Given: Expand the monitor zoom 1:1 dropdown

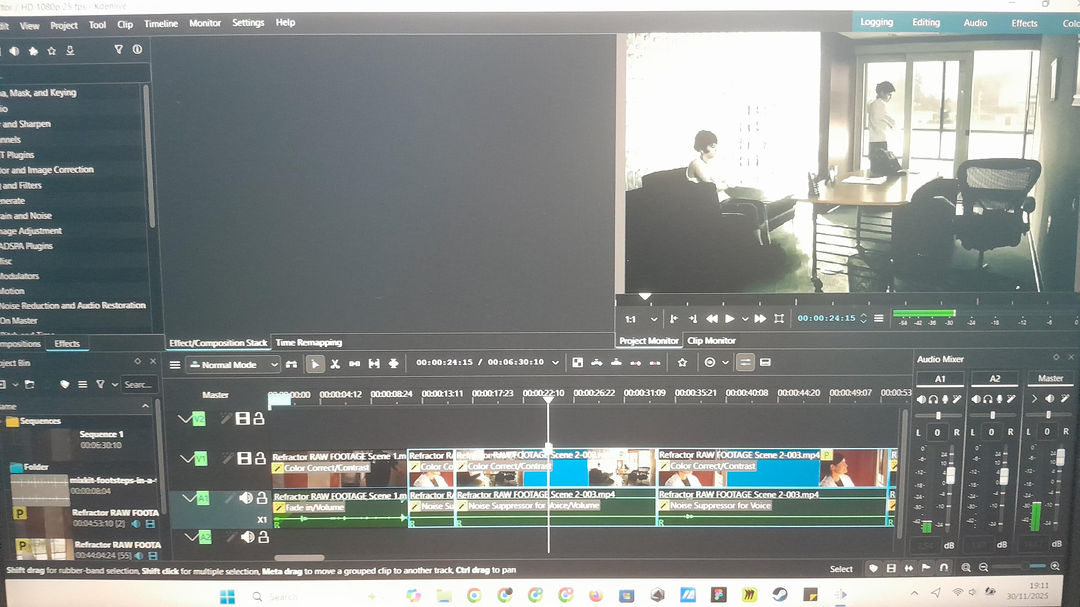Looking at the screenshot, I should pos(654,320).
